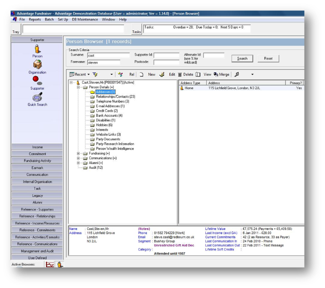This screenshot has height=288, width=325.
Task: Click the pin icon in browser toolbar
Action: click(x=237, y=74)
